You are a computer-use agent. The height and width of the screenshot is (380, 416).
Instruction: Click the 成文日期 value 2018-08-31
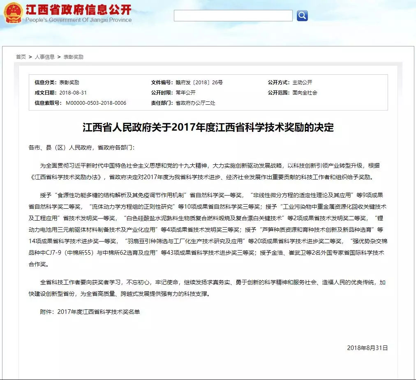(x=73, y=93)
